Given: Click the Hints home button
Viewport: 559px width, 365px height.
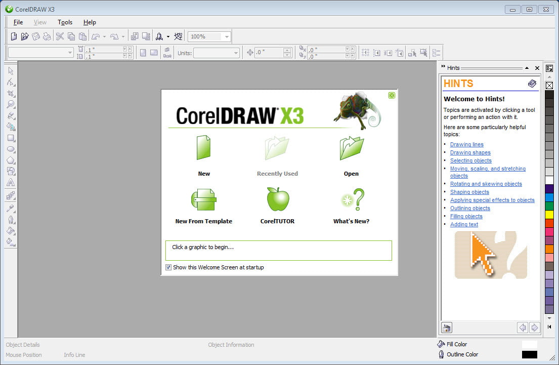Looking at the screenshot, I should pyautogui.click(x=446, y=328).
